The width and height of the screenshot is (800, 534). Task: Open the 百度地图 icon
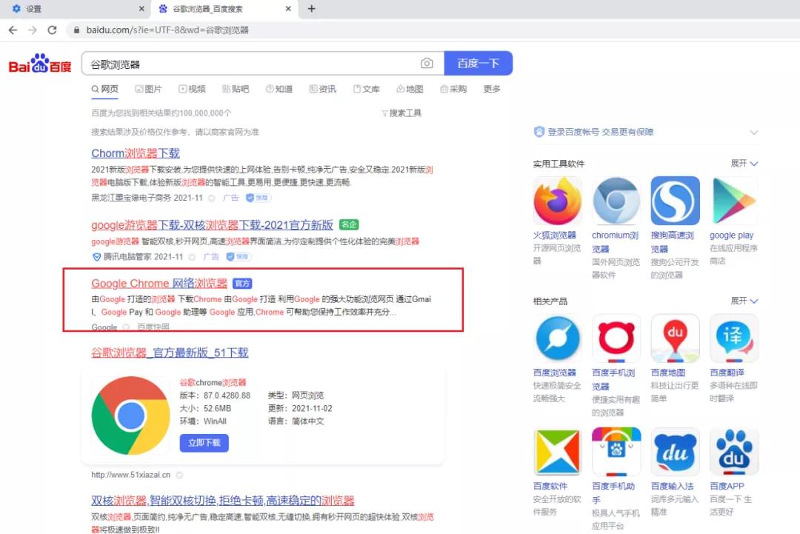675,338
